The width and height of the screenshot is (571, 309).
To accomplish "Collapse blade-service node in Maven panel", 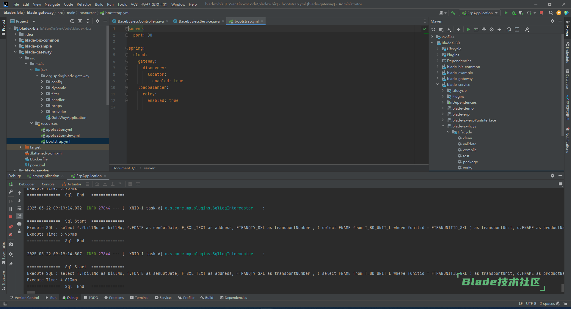I will click(x=438, y=84).
